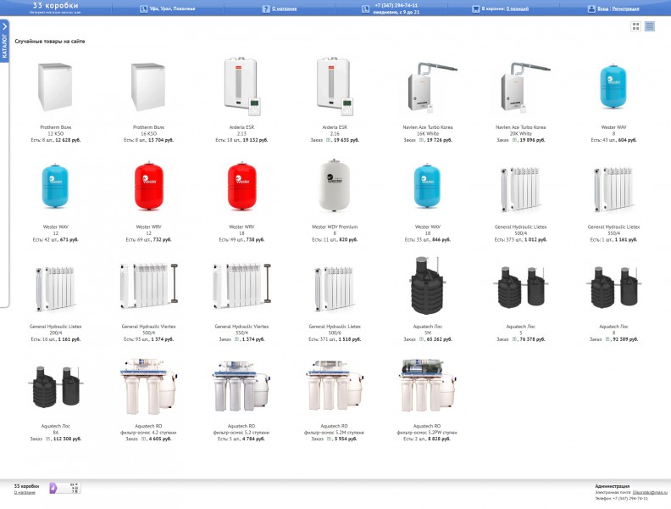Click order icon next to Arderia ESR 2.16
Screen dimensions: 671x509
tap(328, 140)
